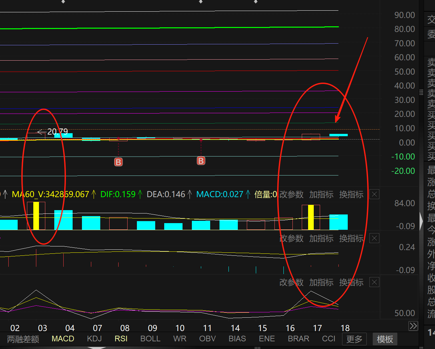Click the B buy marker under date 11
Screen dimensions: 435x349
tap(201, 161)
